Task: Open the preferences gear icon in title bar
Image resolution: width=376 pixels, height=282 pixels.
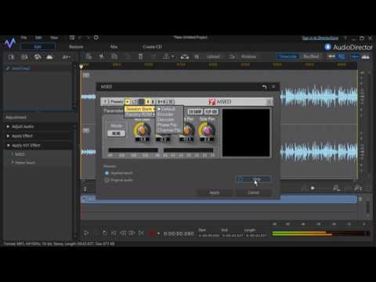Action: [96, 38]
